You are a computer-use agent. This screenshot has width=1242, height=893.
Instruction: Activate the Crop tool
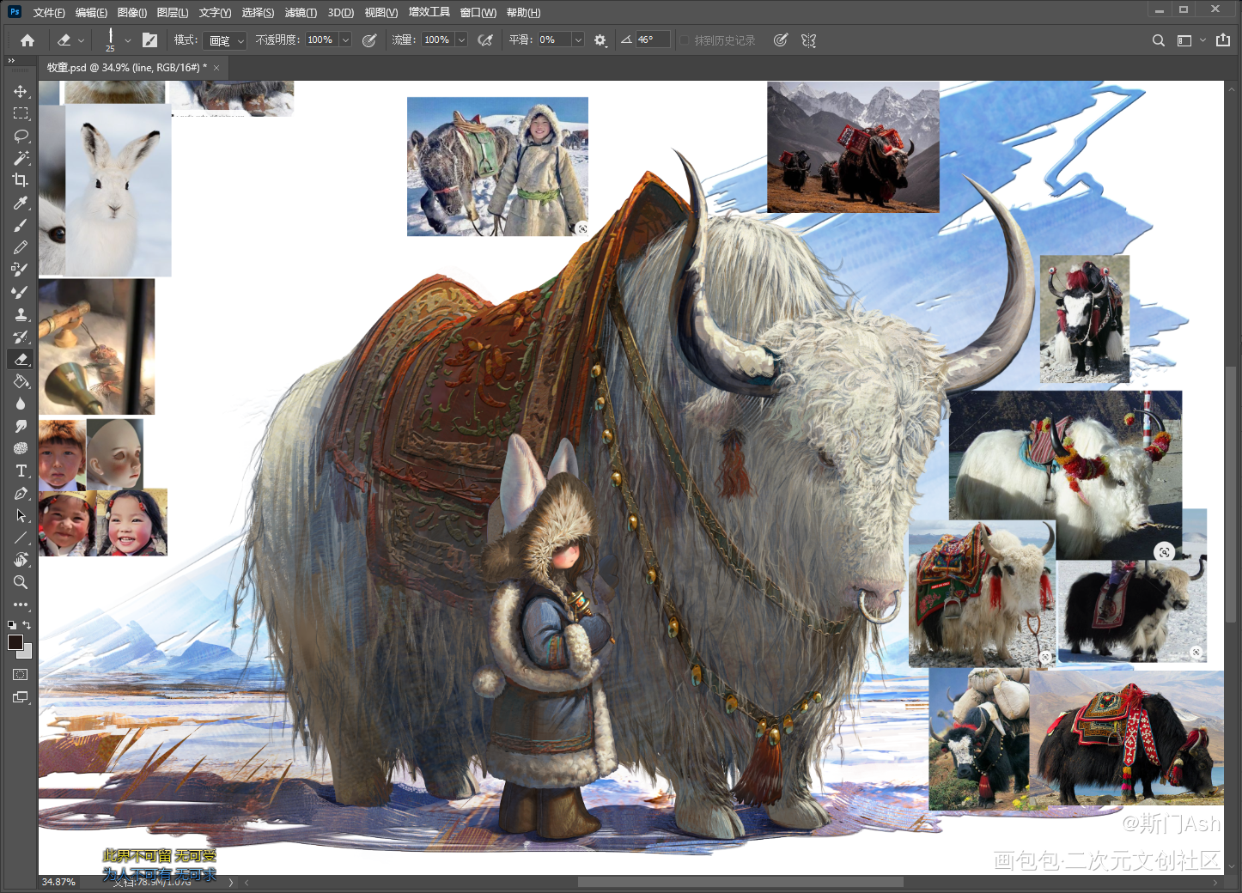[x=21, y=180]
